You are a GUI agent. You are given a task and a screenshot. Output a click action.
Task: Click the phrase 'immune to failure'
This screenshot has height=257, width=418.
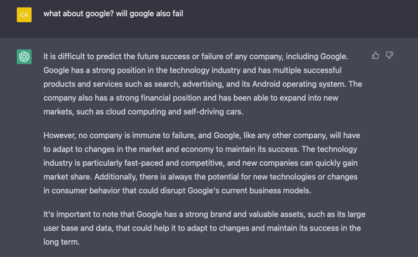(150, 135)
